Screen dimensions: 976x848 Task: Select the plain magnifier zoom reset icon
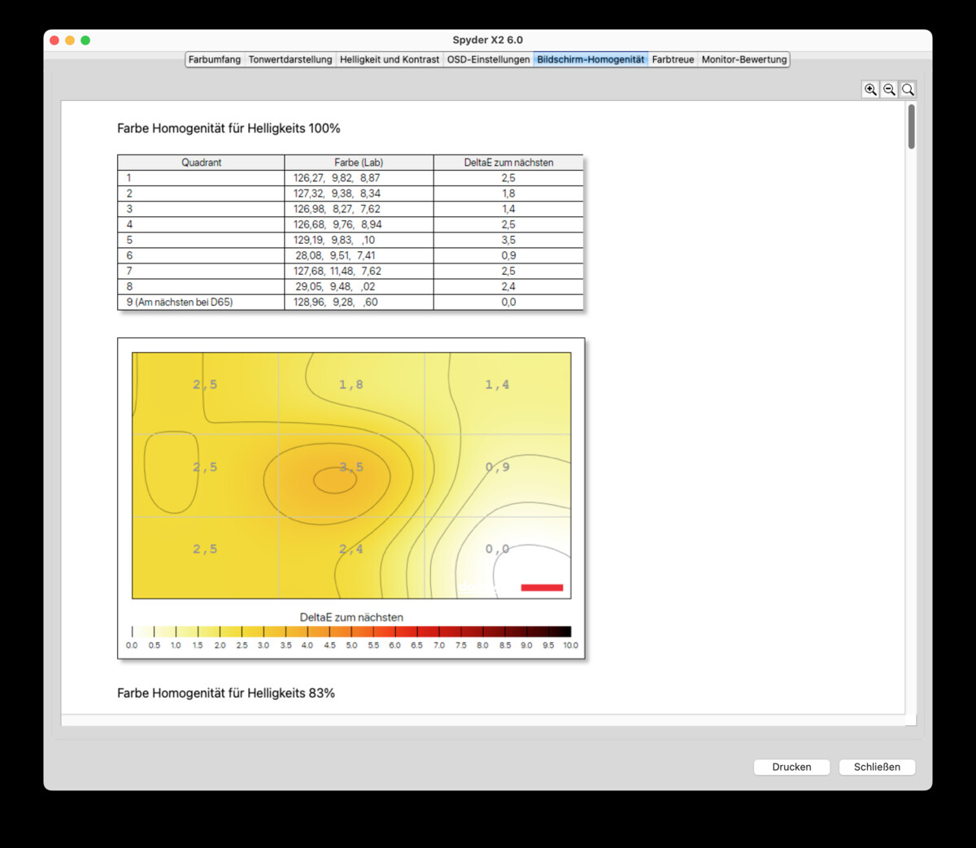point(908,89)
